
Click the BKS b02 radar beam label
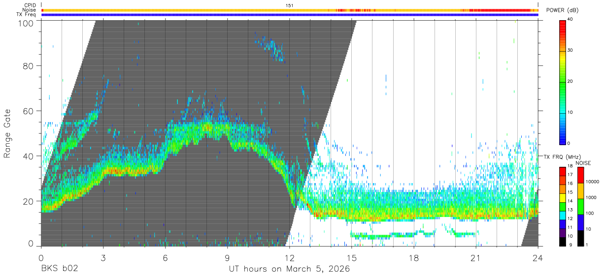60,269
